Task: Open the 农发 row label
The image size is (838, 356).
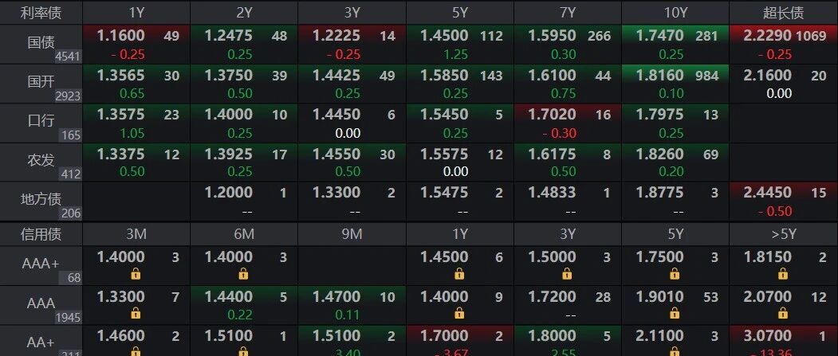Action: 41,161
